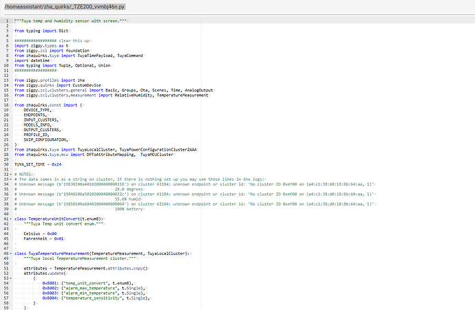The image size is (475, 310).
Task: Click the 'SKIP_CONFIGURATION,' constant
Action: [x=46, y=140]
